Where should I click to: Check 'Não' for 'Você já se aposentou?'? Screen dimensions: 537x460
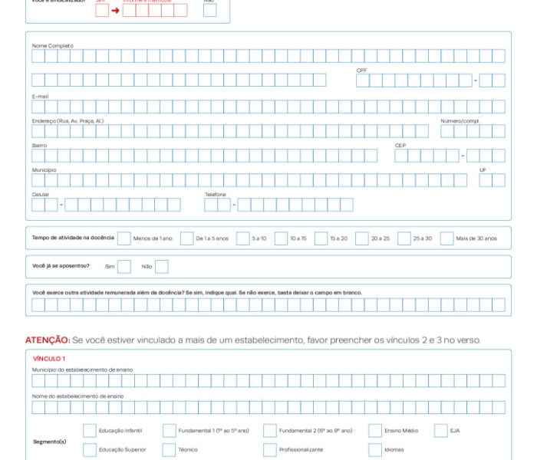(162, 267)
